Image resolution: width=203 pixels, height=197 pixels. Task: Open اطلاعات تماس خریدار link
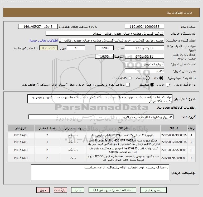click(43, 40)
